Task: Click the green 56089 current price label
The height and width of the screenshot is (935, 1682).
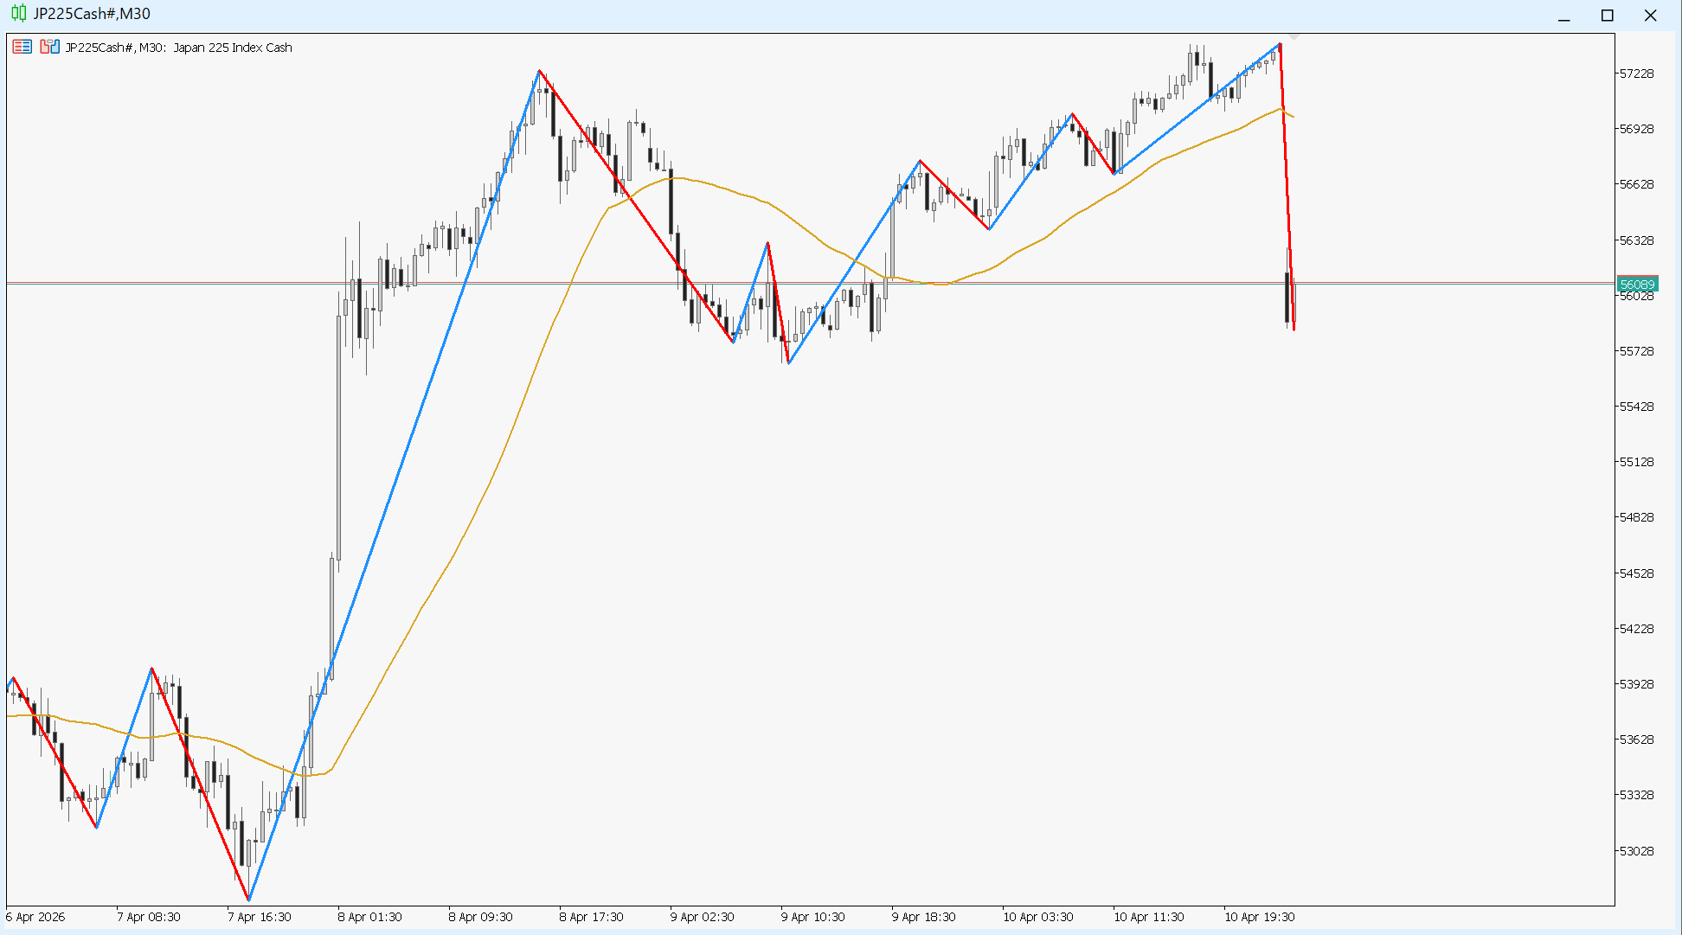Action: click(x=1636, y=285)
